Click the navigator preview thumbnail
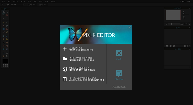Image resolution: width=193 pixels, height=105 pixels. 173,15
